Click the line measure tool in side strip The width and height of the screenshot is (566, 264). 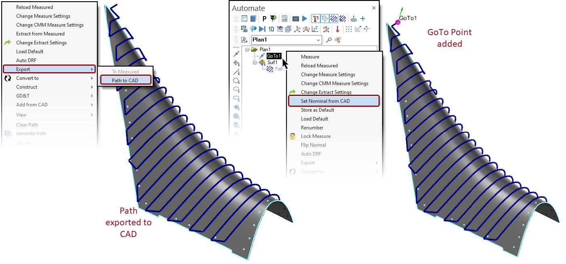click(x=236, y=72)
